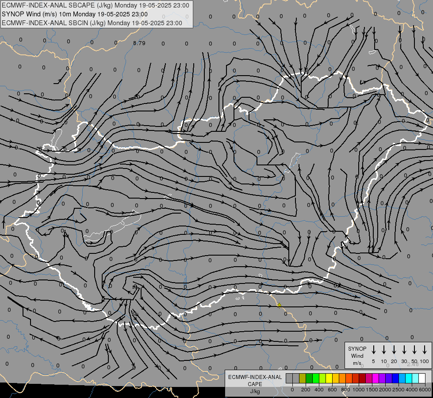Click the 30 speed label in wind legend
Image resolution: width=433 pixels, height=398 pixels.
click(x=404, y=361)
